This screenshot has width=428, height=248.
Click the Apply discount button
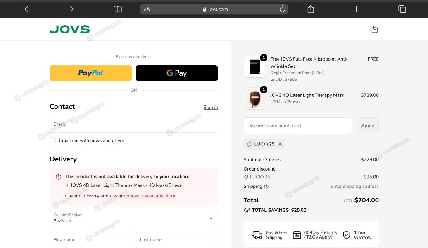(367, 126)
